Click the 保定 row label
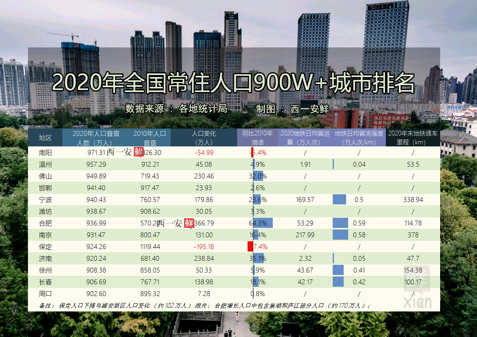Image resolution: width=477 pixels, height=337 pixels. coord(45,247)
